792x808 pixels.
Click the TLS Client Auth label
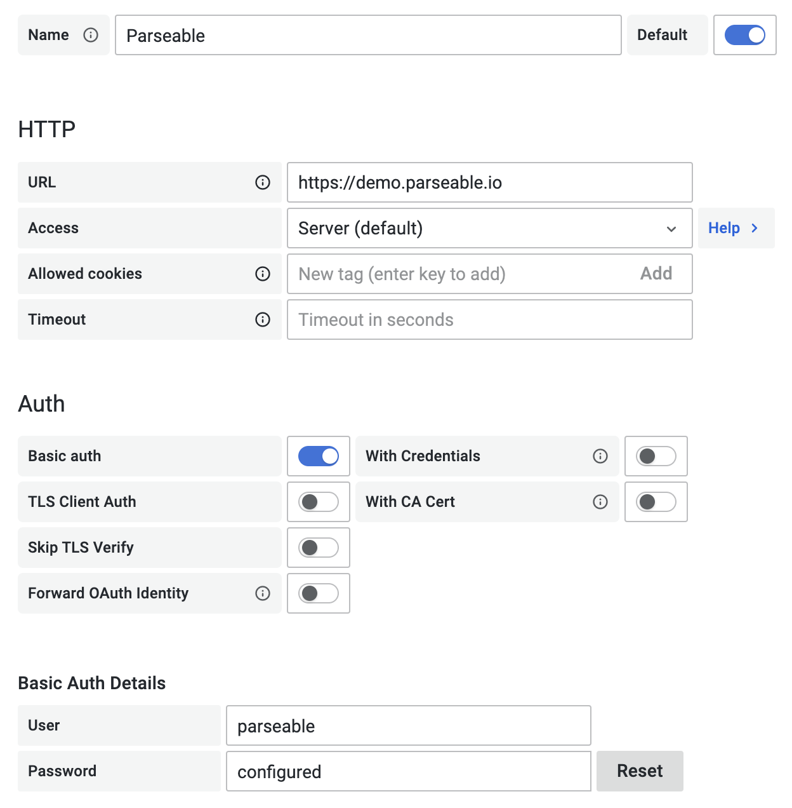point(82,502)
